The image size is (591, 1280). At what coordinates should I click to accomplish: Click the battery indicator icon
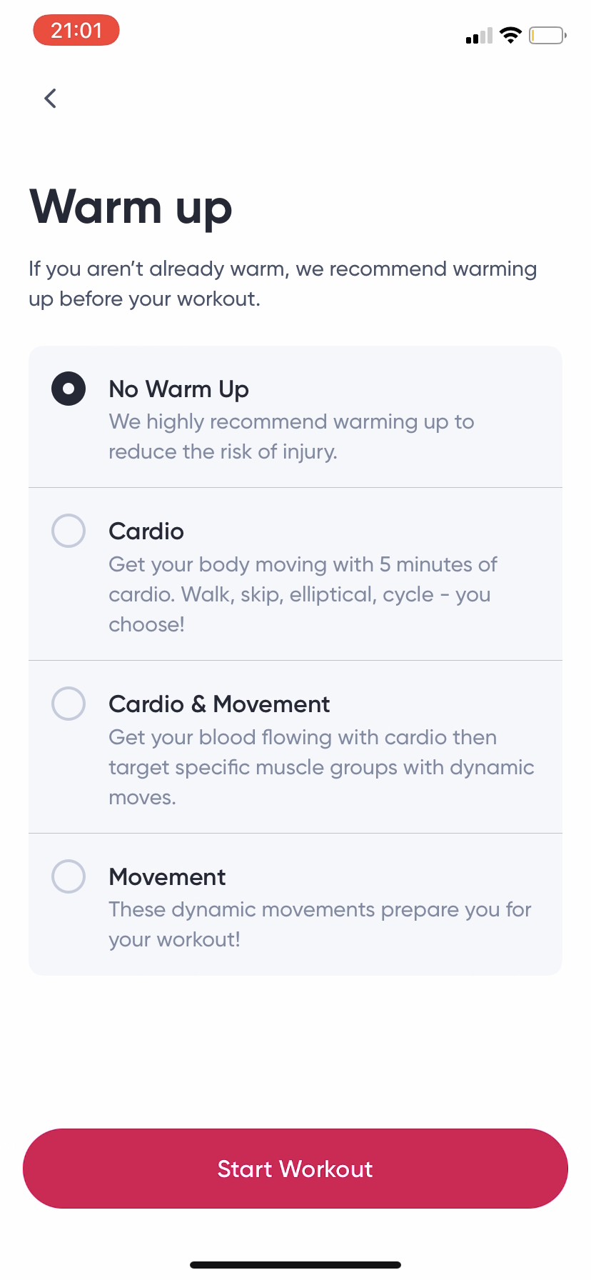(x=546, y=35)
